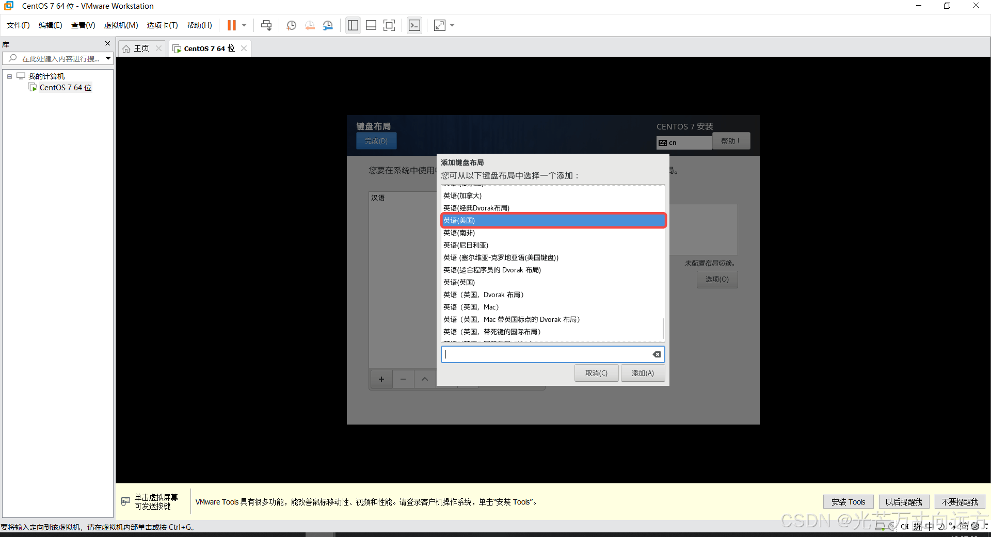Click the 不要提醒我 button
This screenshot has height=537, width=991.
960,502
